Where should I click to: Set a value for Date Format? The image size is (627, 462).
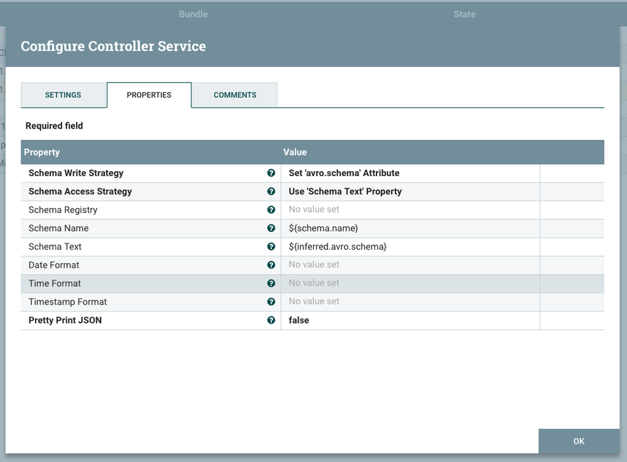(x=410, y=265)
